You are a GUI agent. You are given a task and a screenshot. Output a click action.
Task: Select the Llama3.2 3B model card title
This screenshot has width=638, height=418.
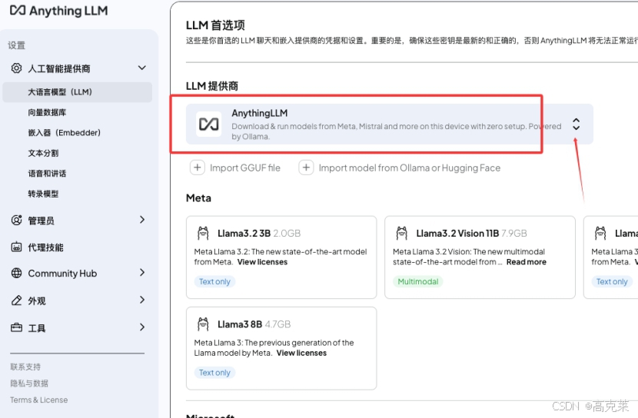pyautogui.click(x=244, y=234)
